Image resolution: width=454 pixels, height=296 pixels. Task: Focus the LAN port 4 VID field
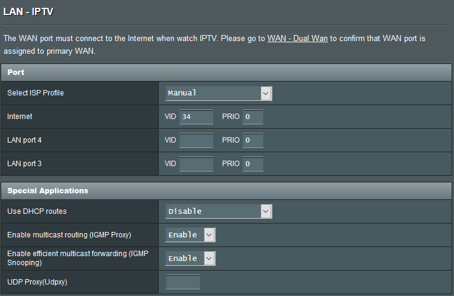click(x=196, y=140)
